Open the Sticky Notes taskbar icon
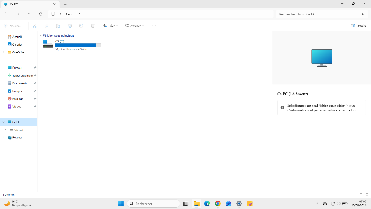 point(250,204)
